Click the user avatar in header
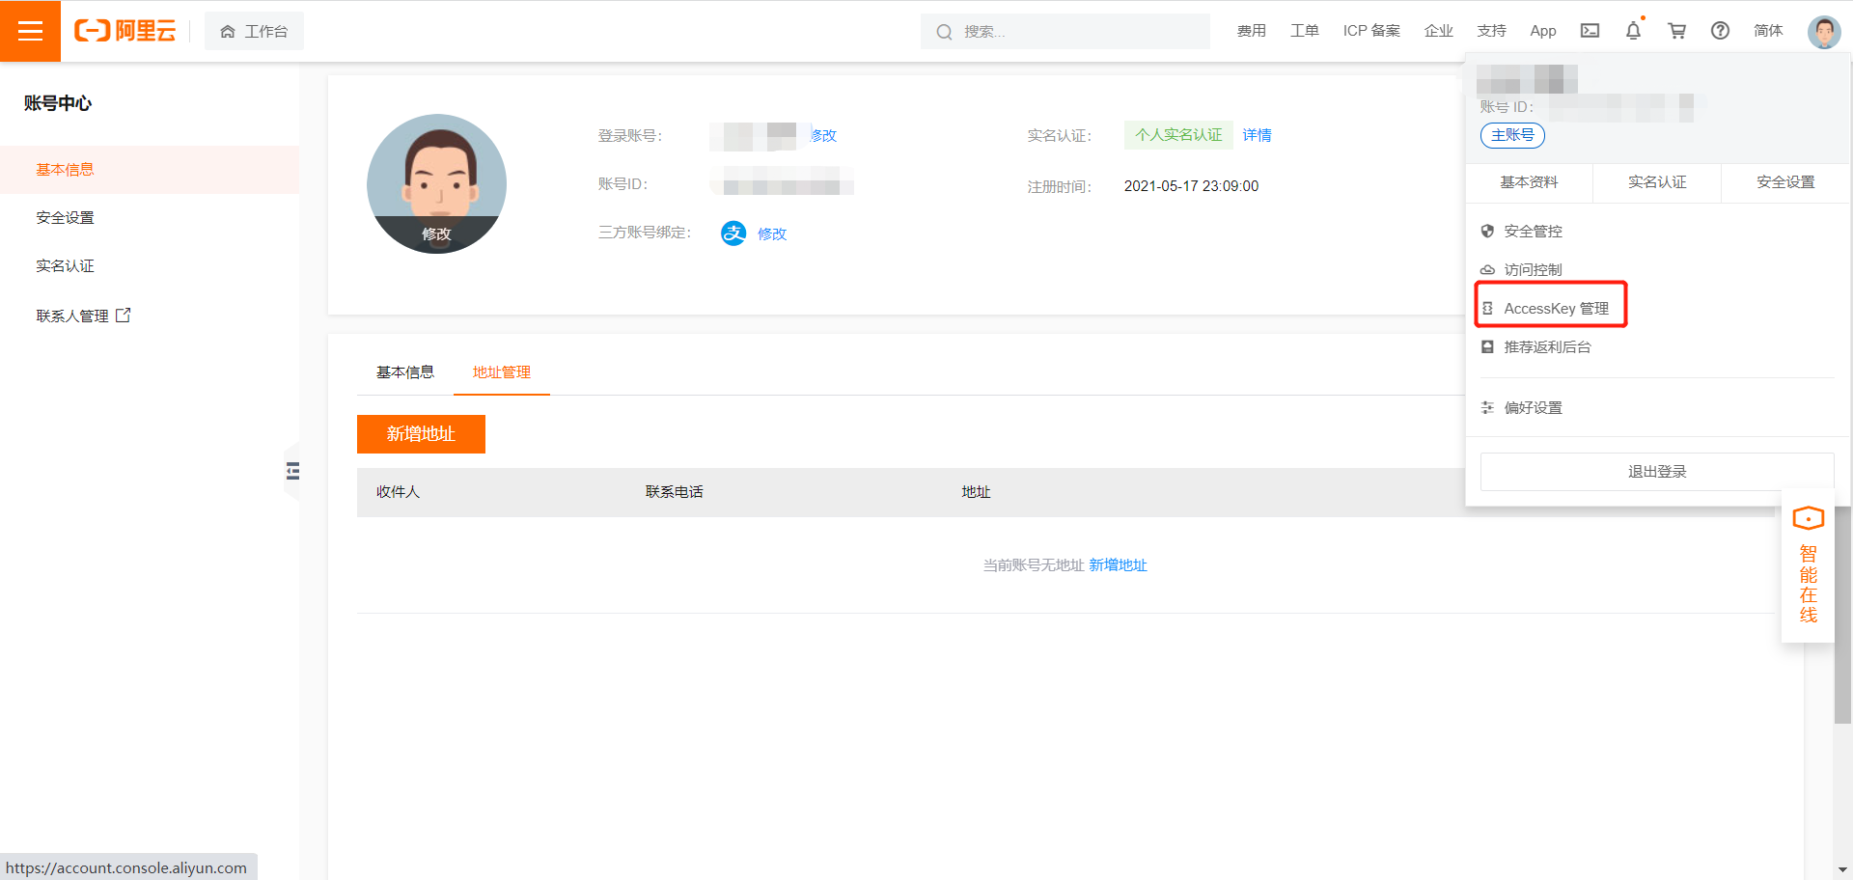 1823,31
